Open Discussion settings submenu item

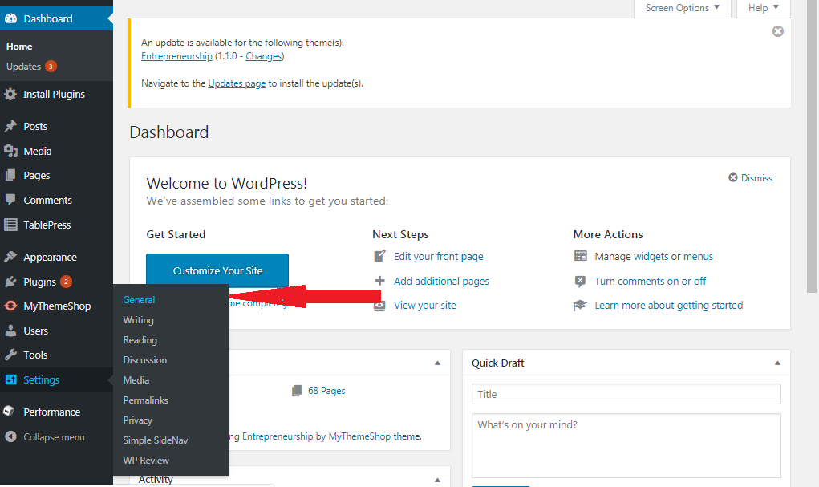pyautogui.click(x=145, y=360)
